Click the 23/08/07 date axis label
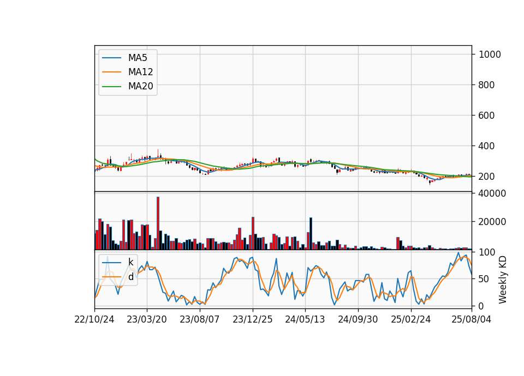 [x=200, y=319]
